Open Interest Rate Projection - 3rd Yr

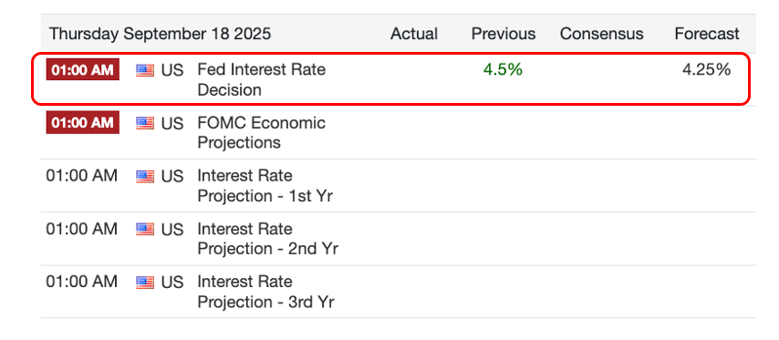pyautogui.click(x=265, y=292)
